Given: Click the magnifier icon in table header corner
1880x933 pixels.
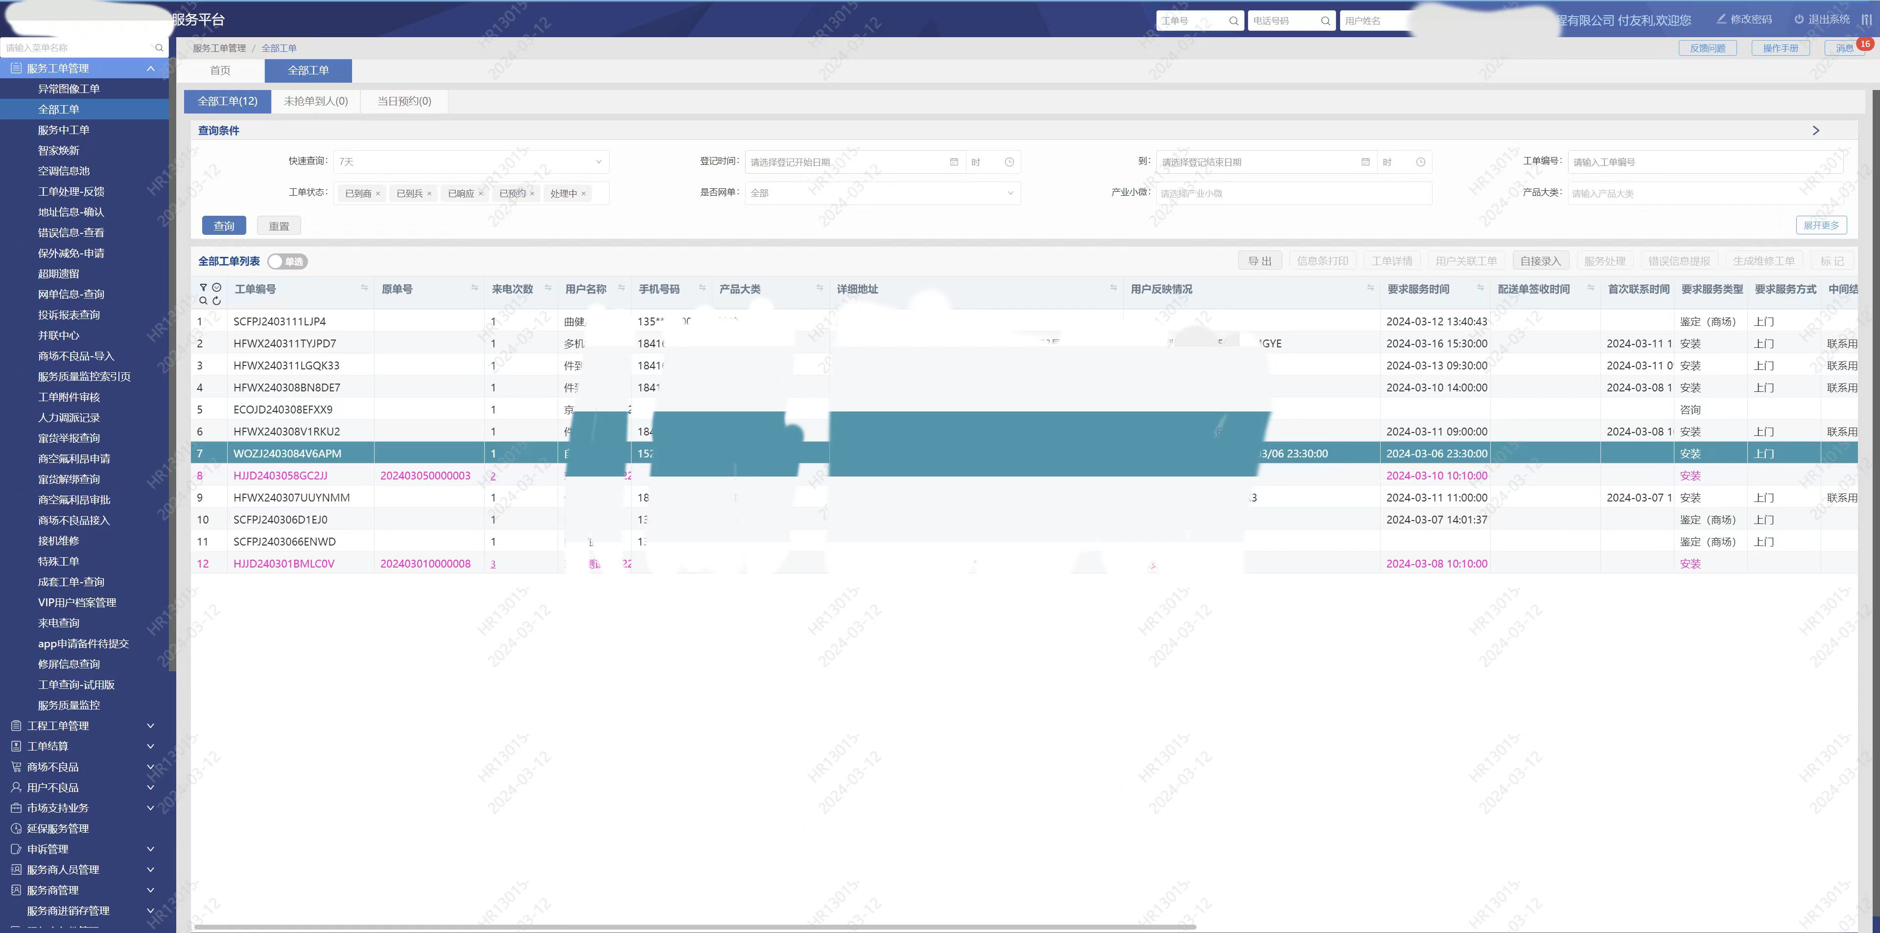Looking at the screenshot, I should coord(203,300).
